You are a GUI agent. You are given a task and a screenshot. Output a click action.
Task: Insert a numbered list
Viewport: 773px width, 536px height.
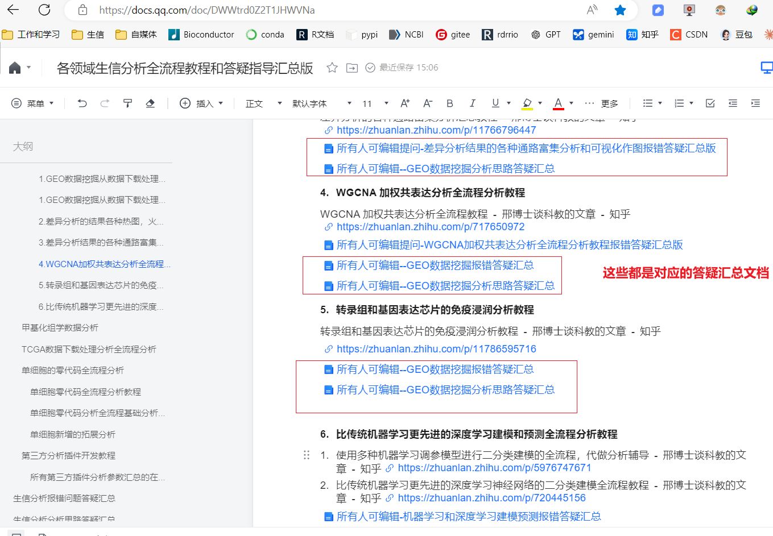pyautogui.click(x=679, y=103)
